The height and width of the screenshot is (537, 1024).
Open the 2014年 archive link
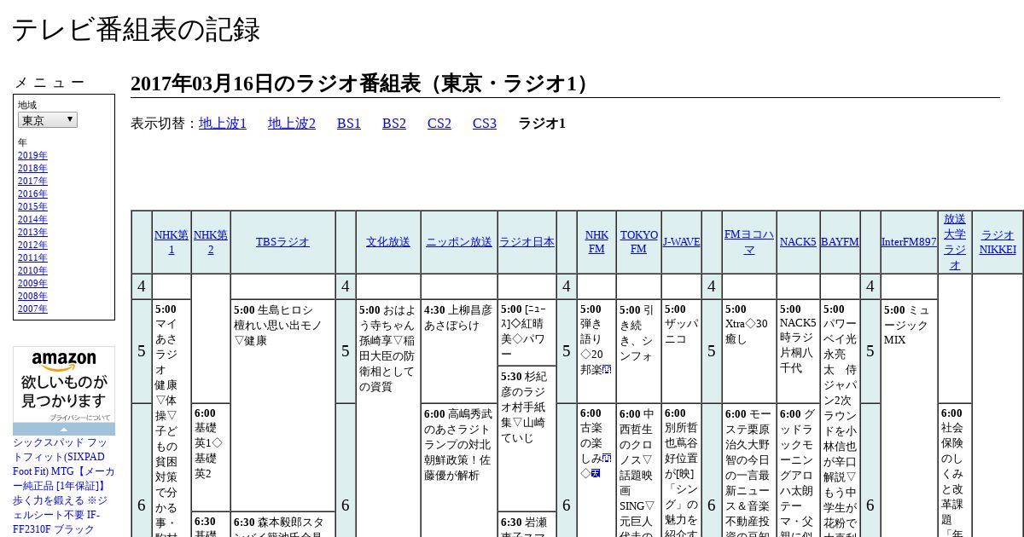pyautogui.click(x=32, y=219)
